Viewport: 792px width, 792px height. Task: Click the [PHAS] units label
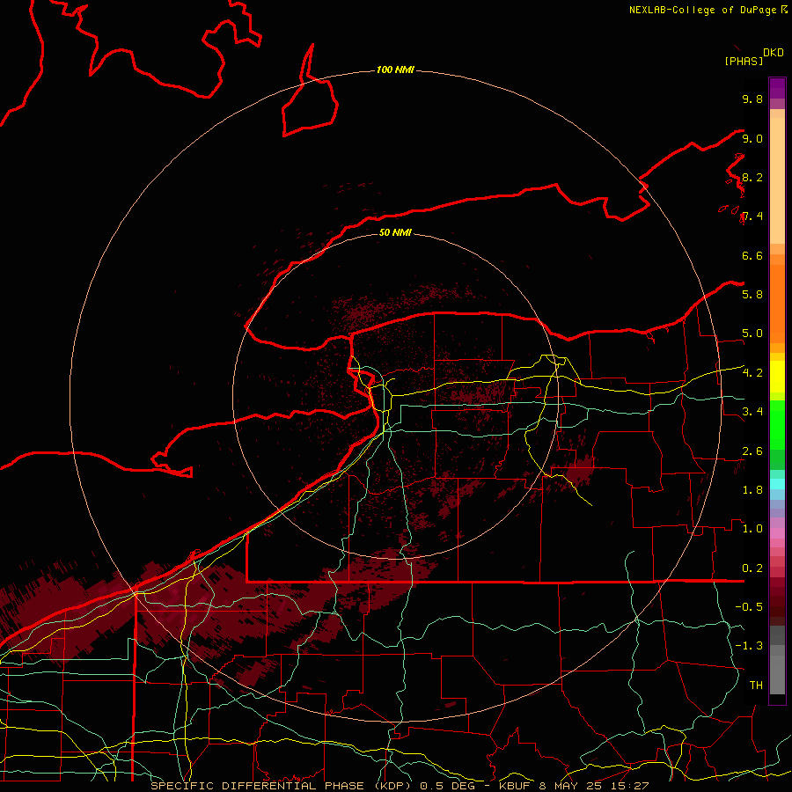pyautogui.click(x=744, y=61)
